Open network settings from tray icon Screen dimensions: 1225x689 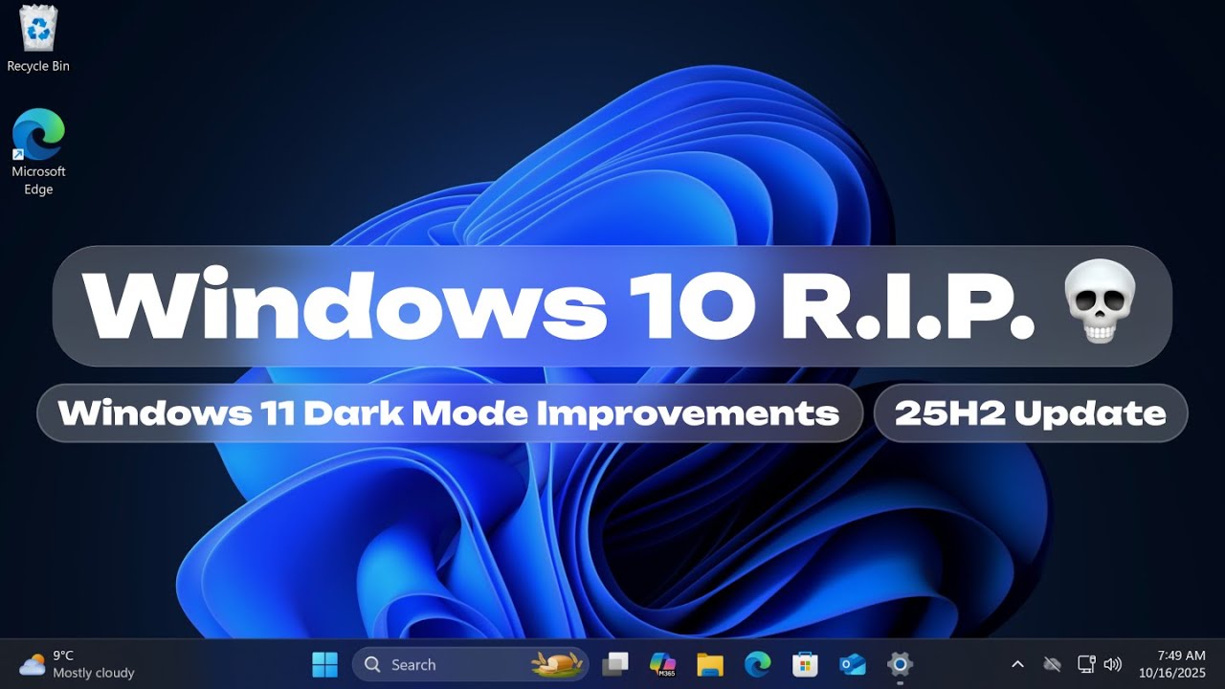[x=1085, y=664]
